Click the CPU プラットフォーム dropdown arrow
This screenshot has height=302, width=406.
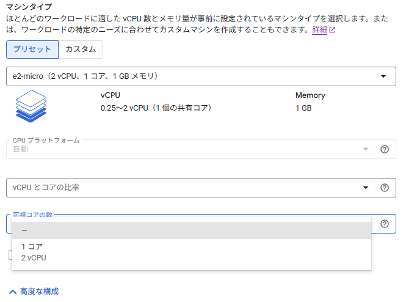pos(366,149)
